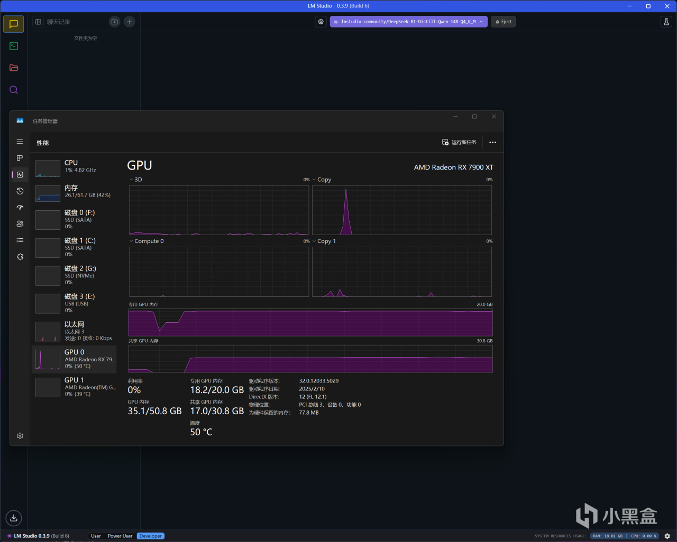This screenshot has width=677, height=542.
Task: Open the loaded DeepSeek-R1-Distill model dropdown
Action: [408, 22]
